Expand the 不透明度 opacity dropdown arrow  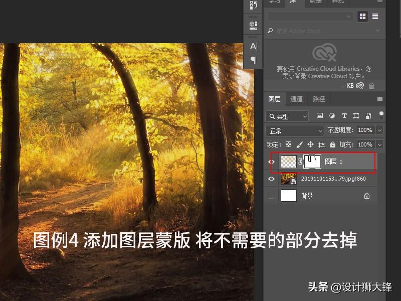tap(379, 130)
